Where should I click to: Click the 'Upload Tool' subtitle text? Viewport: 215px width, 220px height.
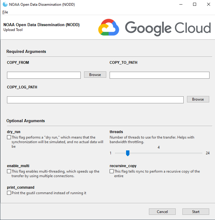13,30
